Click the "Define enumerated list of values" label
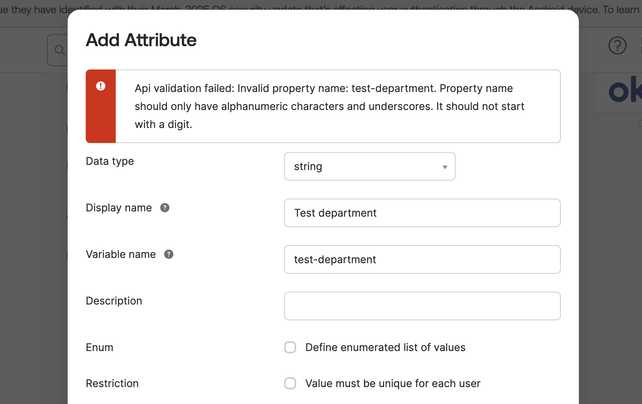Image resolution: width=642 pixels, height=404 pixels. coord(385,347)
